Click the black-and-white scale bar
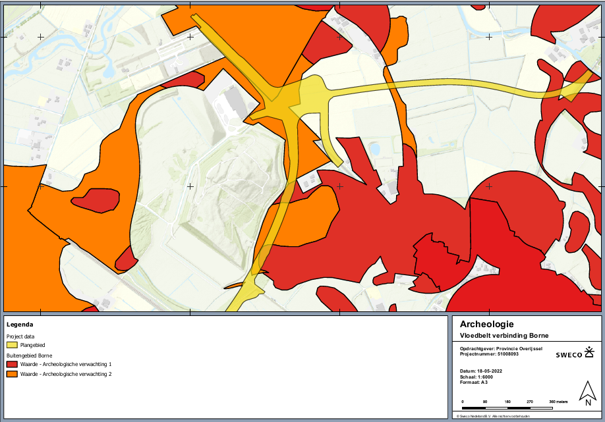Screen dimensions: 605x422 [507, 408]
